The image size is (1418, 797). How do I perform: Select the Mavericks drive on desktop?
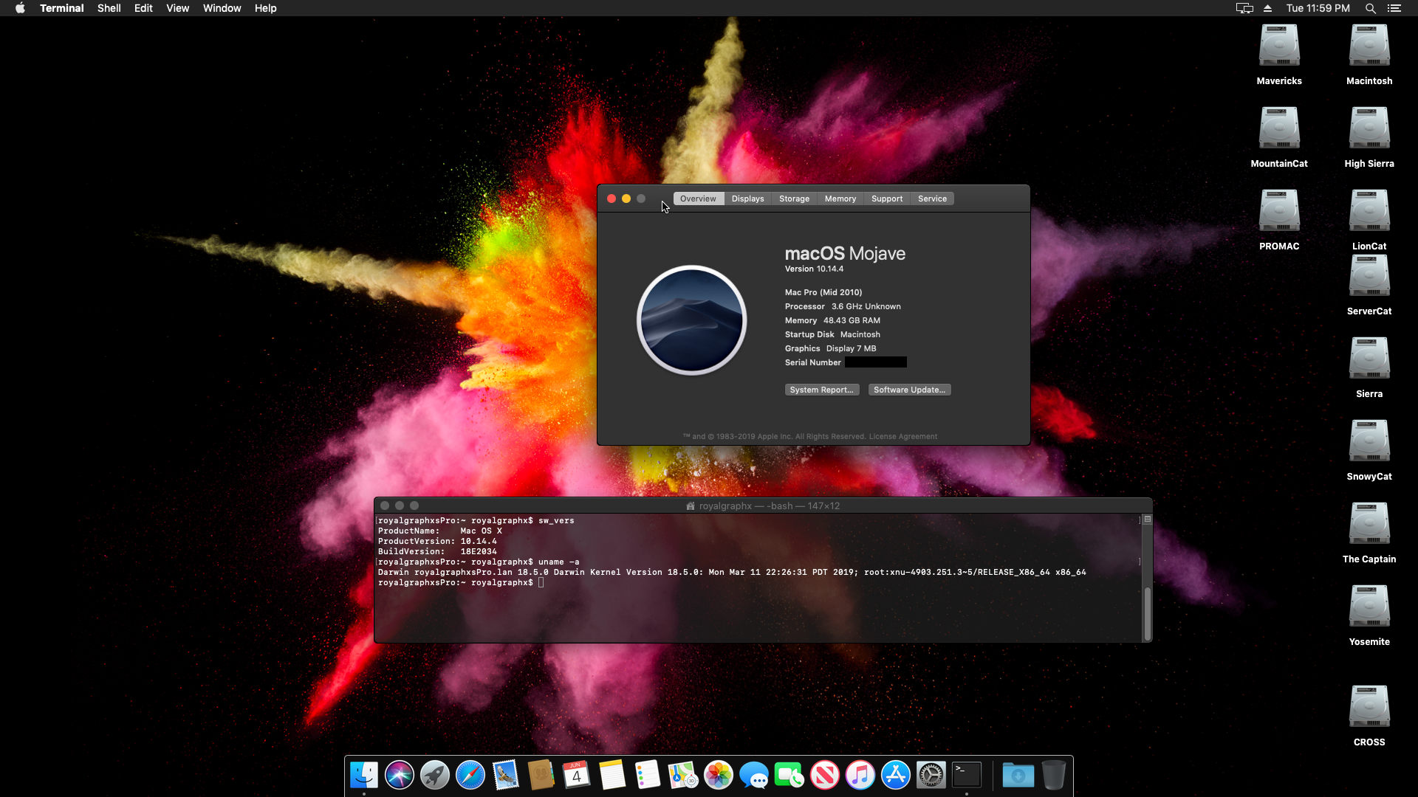point(1279,46)
